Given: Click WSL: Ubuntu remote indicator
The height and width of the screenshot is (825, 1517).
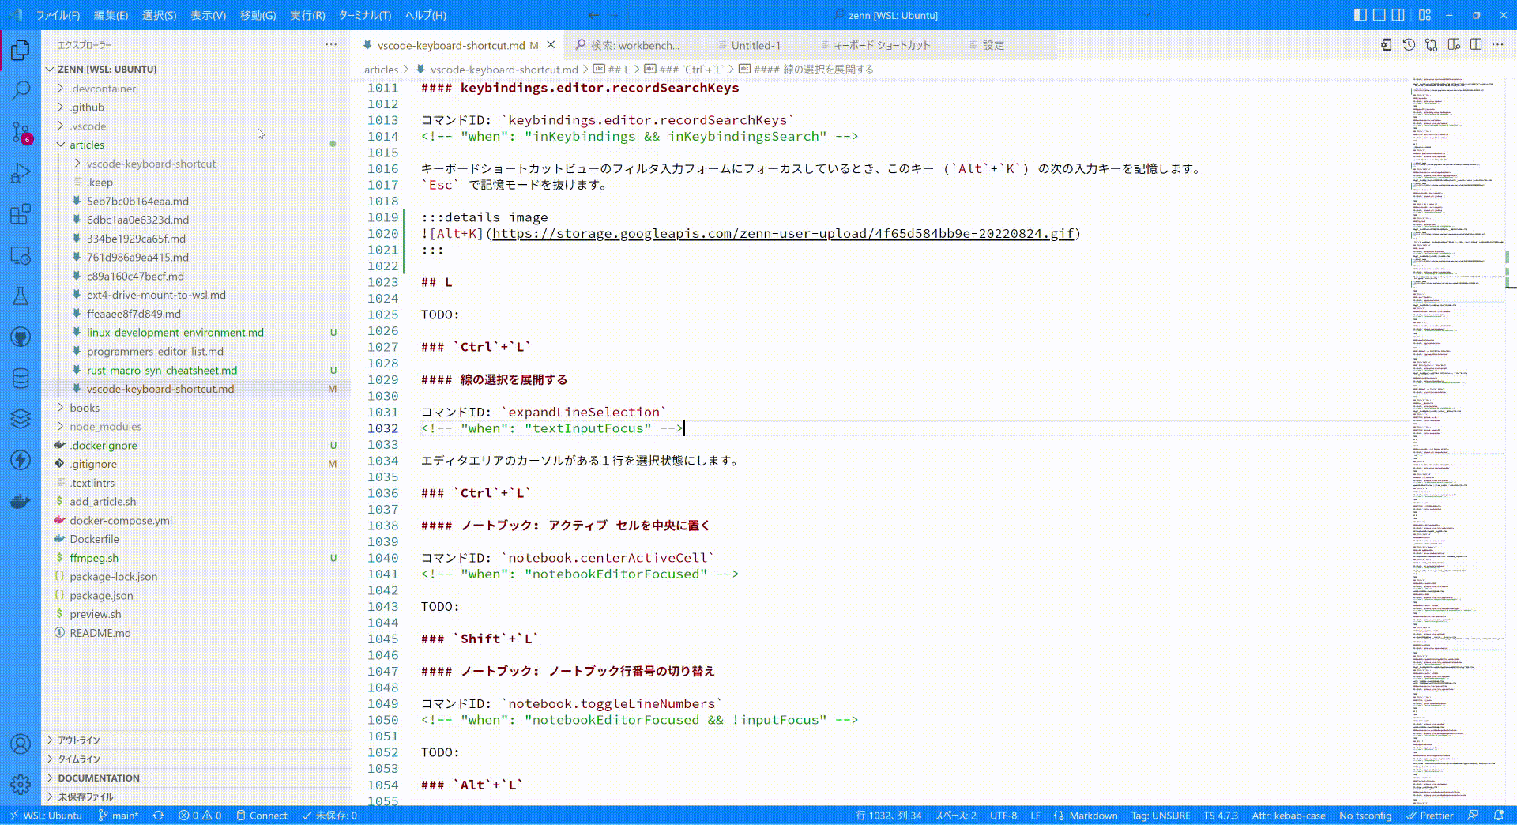Looking at the screenshot, I should (45, 816).
